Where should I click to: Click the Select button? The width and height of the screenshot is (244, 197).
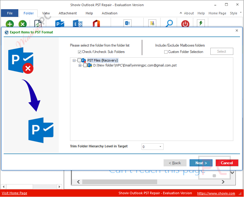click(222, 51)
